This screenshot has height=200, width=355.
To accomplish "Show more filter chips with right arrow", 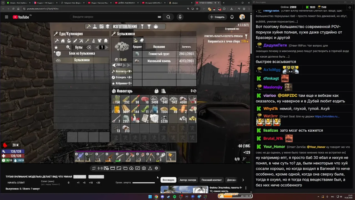I will [243, 180].
